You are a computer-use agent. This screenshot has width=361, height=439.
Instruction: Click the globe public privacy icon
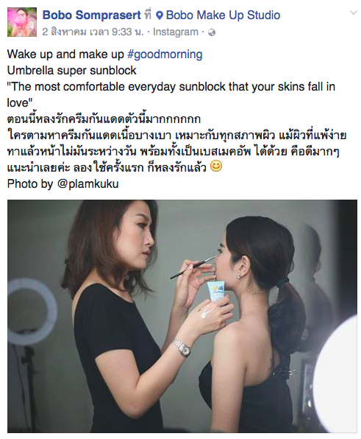point(212,32)
